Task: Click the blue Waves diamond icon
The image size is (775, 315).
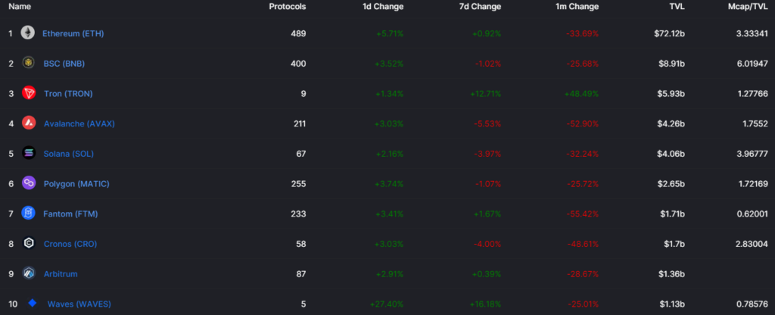Action: pyautogui.click(x=33, y=304)
